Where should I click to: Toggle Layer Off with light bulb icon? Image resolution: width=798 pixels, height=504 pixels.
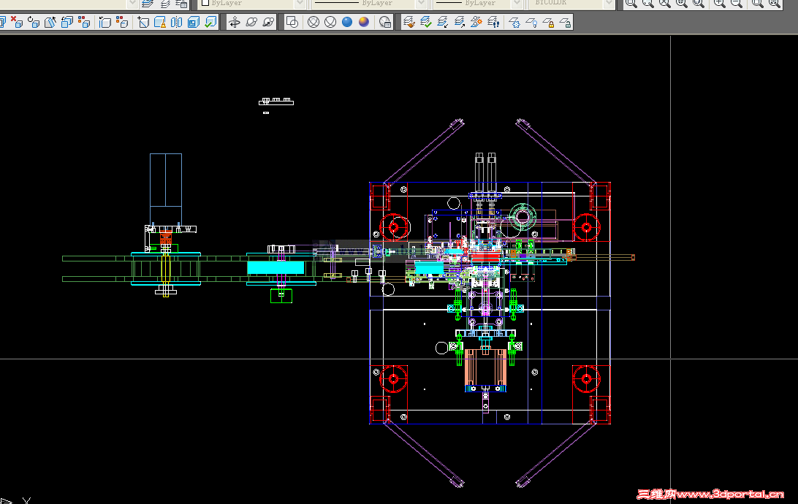point(532,23)
